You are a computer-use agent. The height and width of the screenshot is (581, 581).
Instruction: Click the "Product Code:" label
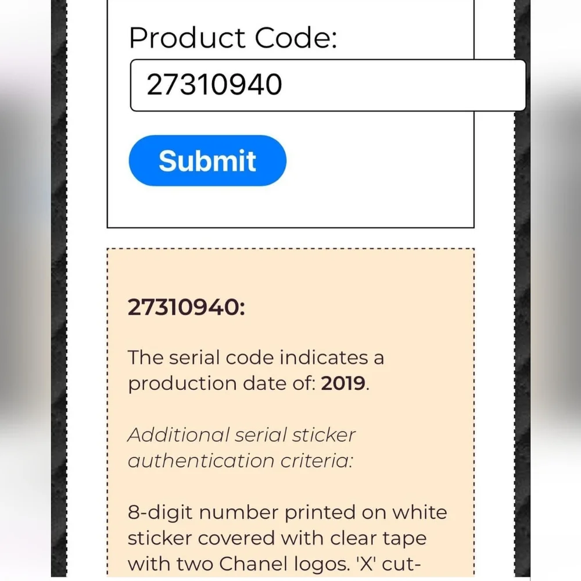pyautogui.click(x=233, y=37)
